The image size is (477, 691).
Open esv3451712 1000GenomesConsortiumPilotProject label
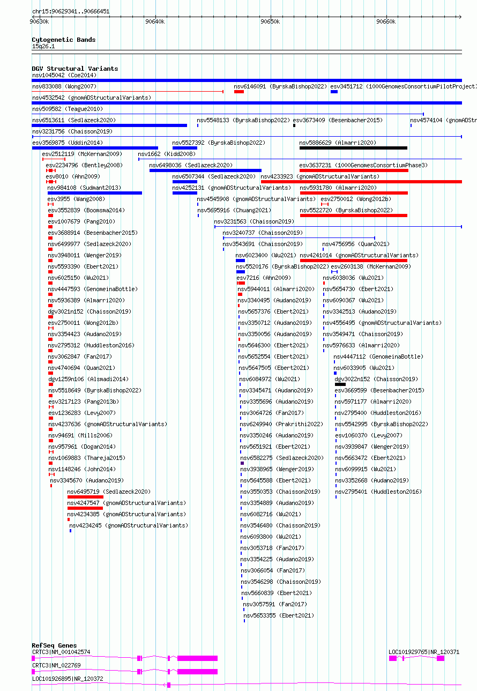403,86
